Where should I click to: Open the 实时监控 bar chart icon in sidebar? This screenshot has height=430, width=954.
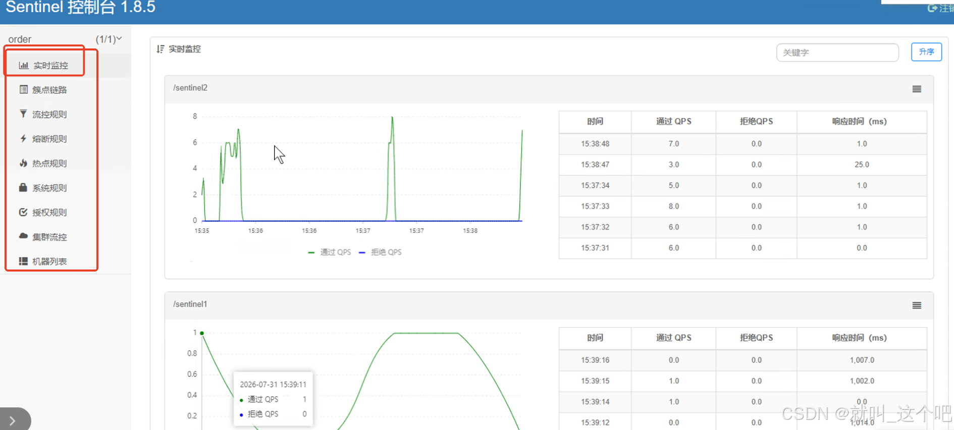click(x=23, y=65)
